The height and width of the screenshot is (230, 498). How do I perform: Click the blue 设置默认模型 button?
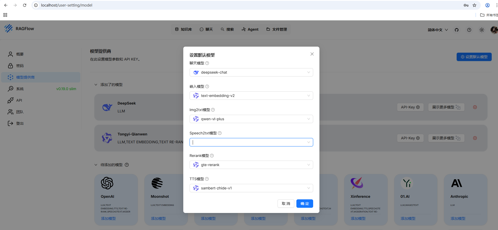[x=474, y=57]
